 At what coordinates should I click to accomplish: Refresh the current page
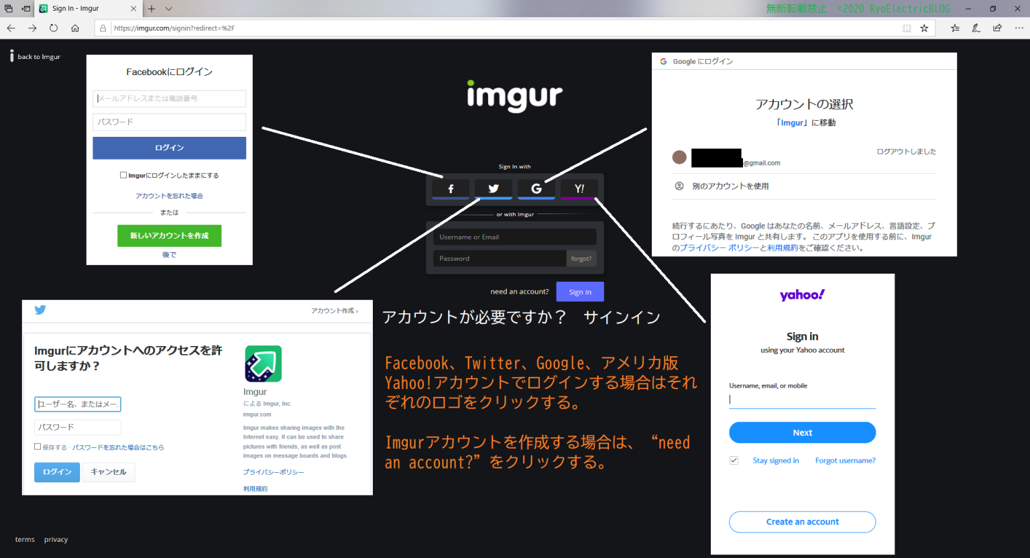click(x=54, y=28)
